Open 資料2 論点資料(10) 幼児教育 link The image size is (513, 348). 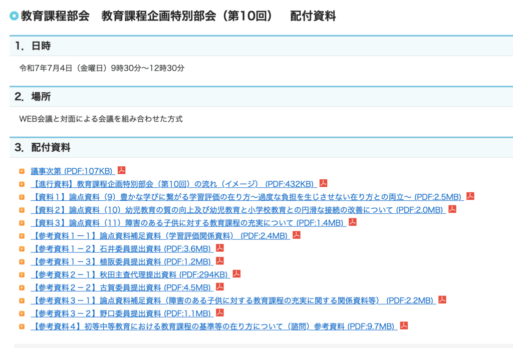click(236, 210)
